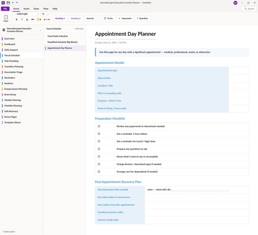Screen dimensions: 258x235
Task: Check 'Set a reminder for travel / login time'
Action: [99, 141]
